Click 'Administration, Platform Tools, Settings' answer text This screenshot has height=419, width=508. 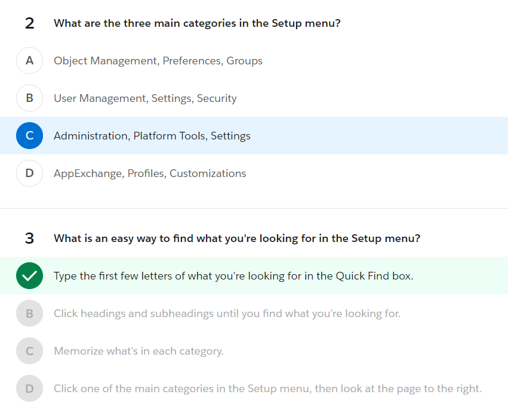pos(152,136)
